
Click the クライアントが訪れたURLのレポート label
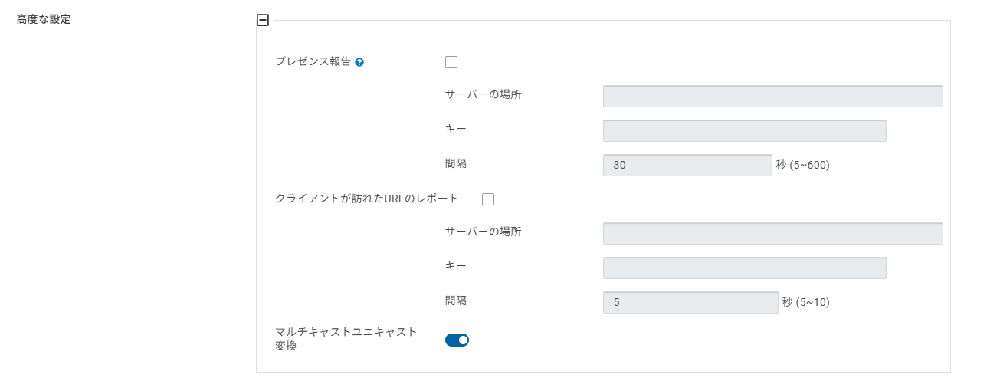tap(367, 199)
